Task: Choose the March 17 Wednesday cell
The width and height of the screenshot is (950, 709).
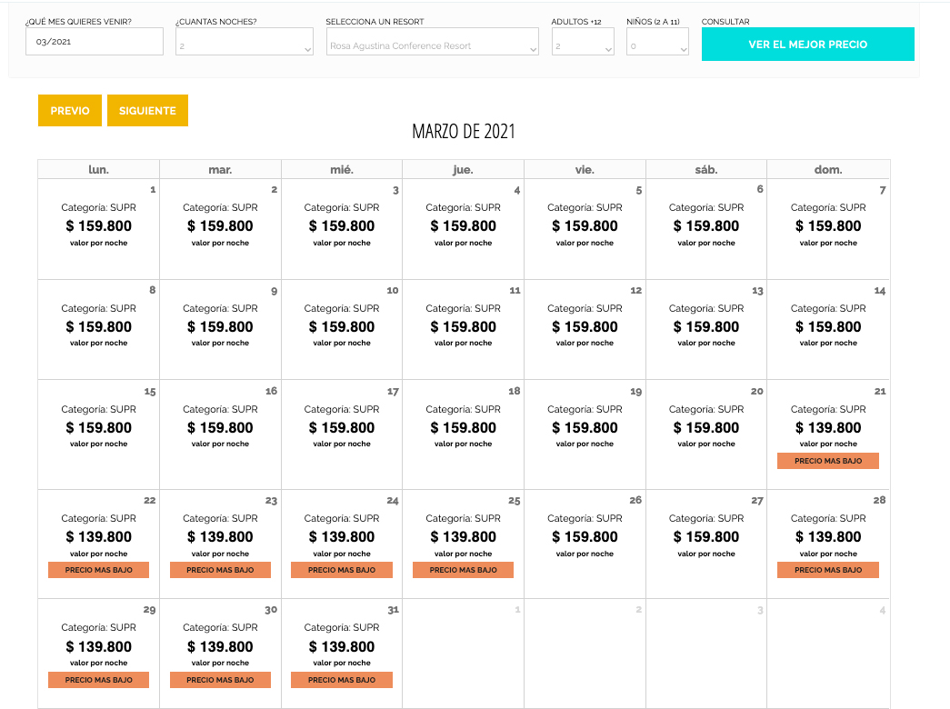Action: tap(342, 433)
